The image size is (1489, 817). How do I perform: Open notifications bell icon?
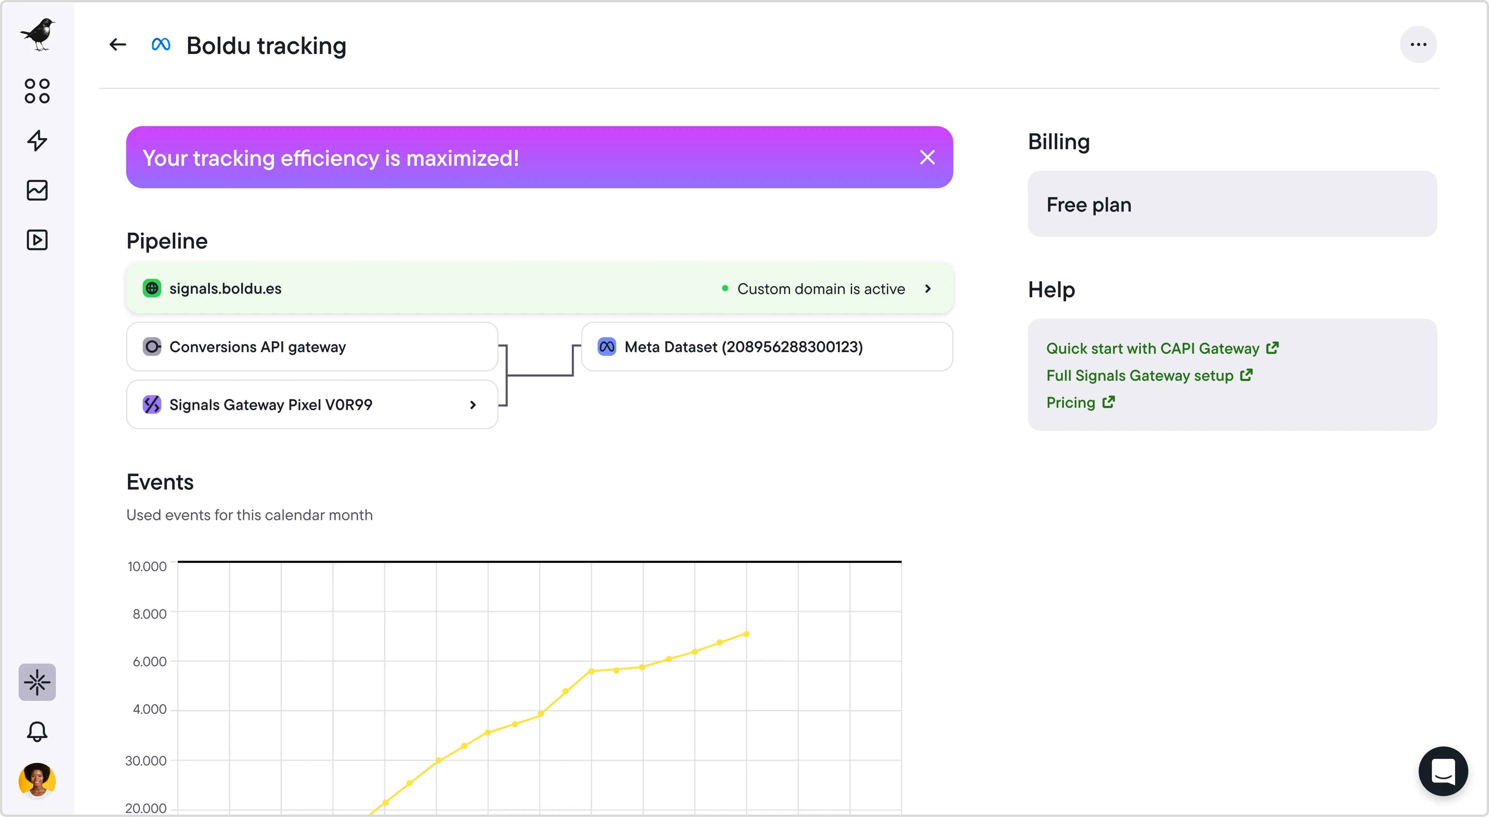pos(38,731)
